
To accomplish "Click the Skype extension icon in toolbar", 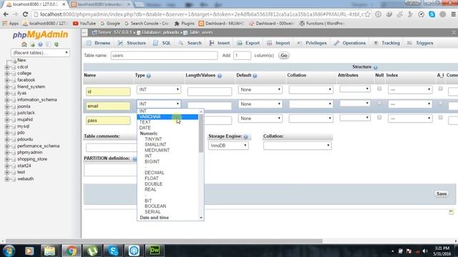I will point(432,14).
